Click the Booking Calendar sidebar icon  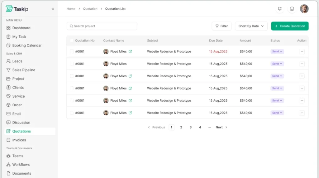pyautogui.click(x=8, y=46)
